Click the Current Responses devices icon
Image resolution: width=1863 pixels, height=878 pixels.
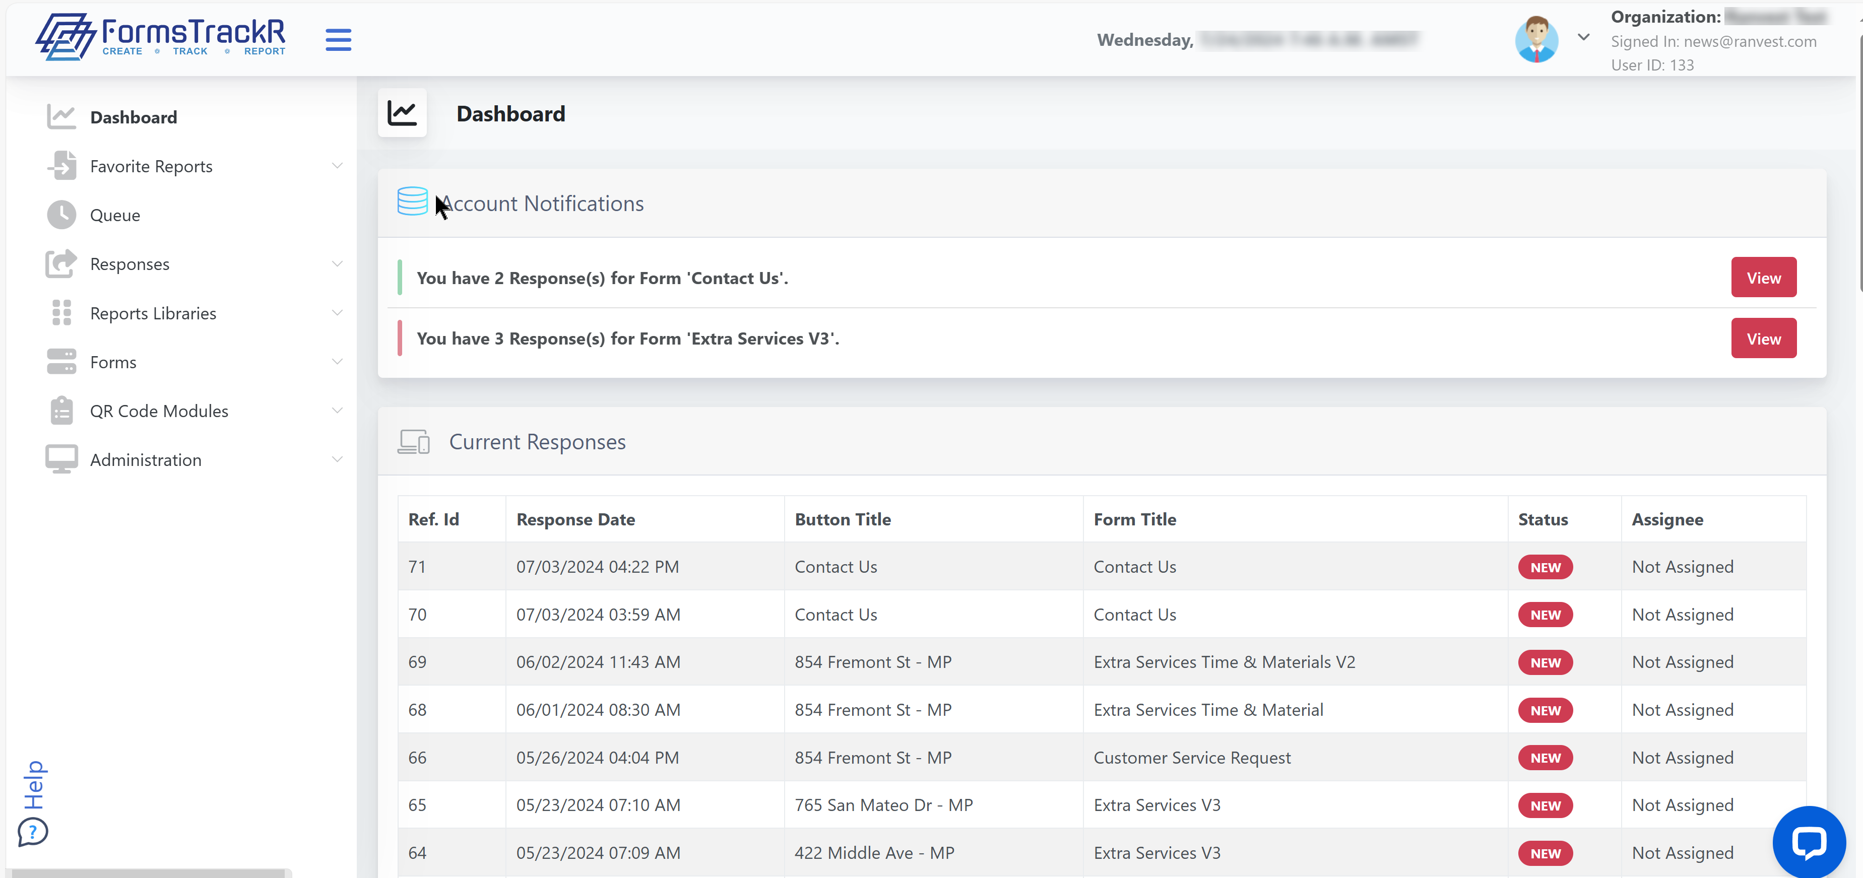[x=414, y=441]
